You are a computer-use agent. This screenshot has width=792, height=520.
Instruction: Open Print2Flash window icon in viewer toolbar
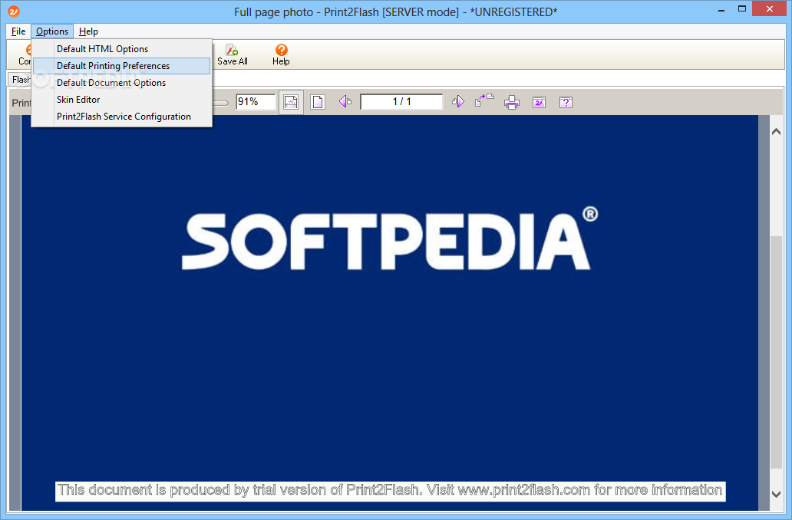[x=539, y=103]
